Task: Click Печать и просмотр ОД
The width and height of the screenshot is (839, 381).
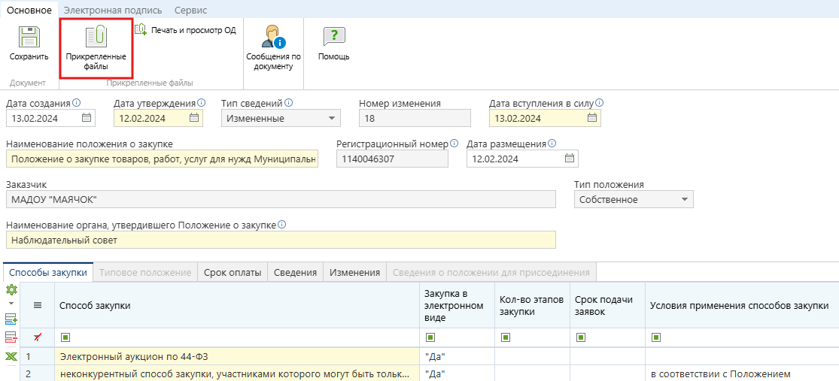Action: click(x=185, y=30)
